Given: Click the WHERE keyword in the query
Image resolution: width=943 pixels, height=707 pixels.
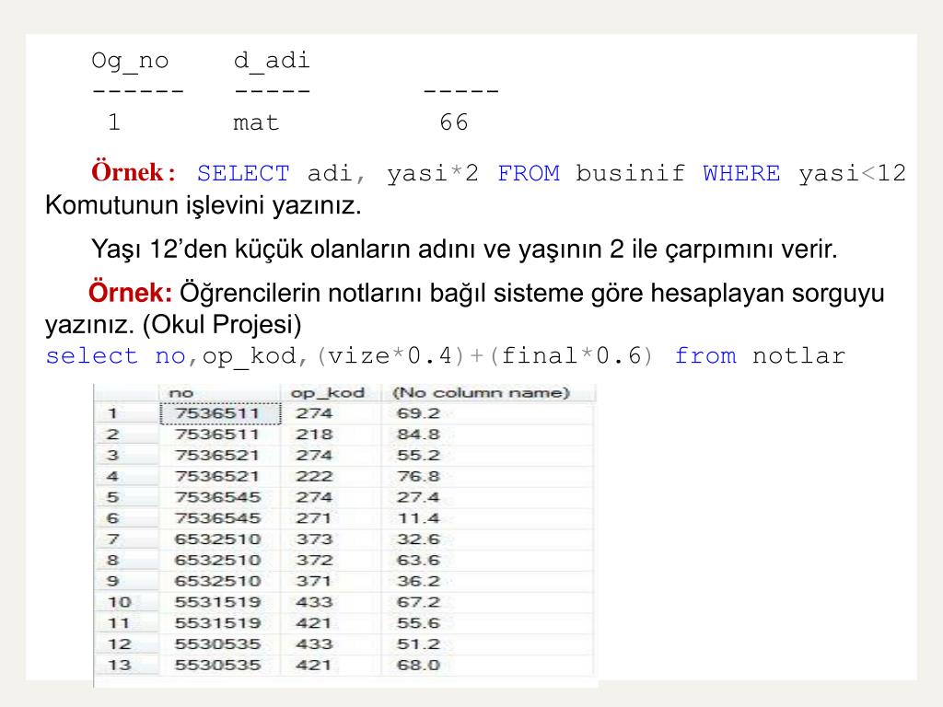Looking at the screenshot, I should (741, 174).
